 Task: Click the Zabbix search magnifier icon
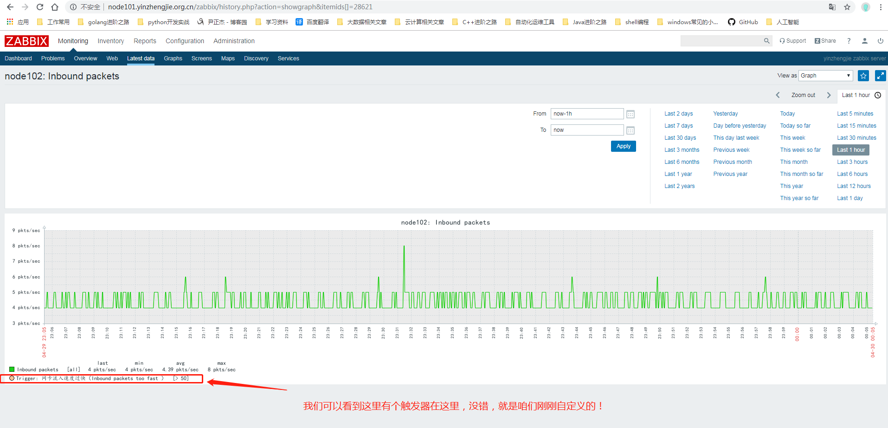coord(767,41)
